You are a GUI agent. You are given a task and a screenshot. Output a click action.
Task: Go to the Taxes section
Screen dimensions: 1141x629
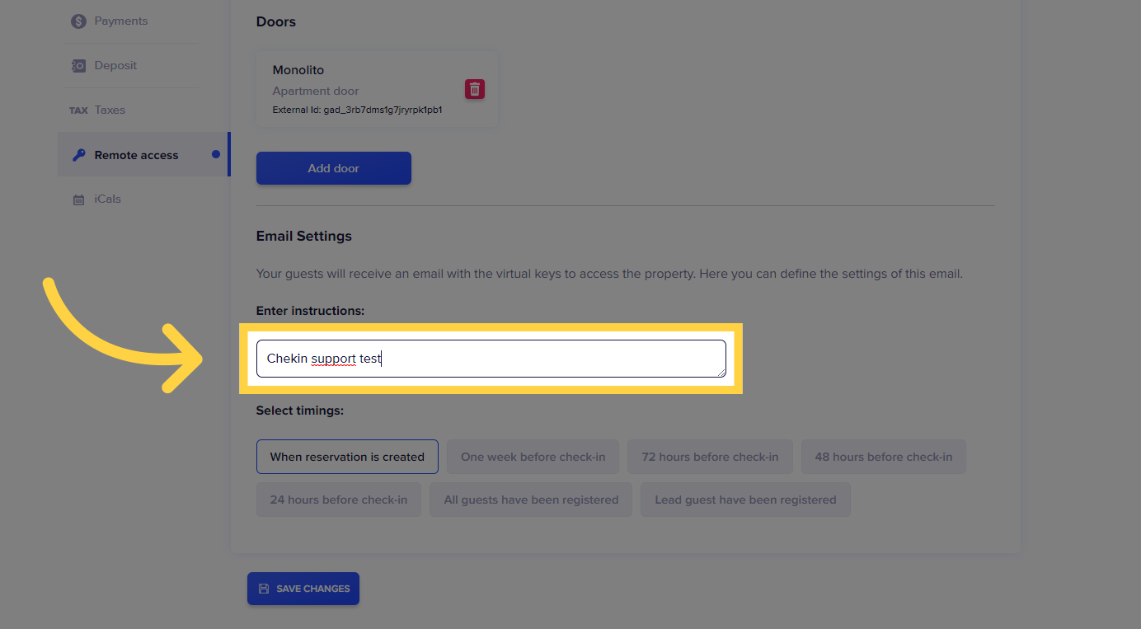pyautogui.click(x=110, y=110)
